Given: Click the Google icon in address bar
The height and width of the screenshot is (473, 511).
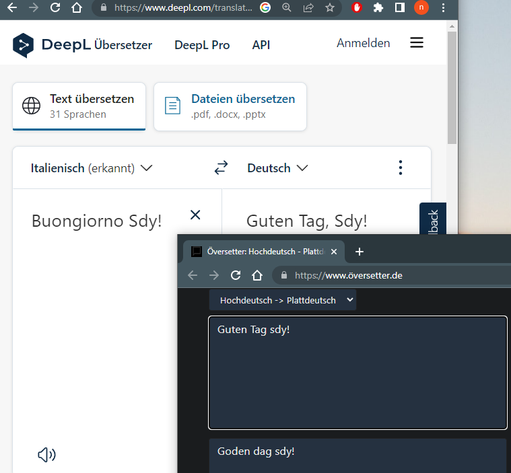Looking at the screenshot, I should [x=265, y=7].
